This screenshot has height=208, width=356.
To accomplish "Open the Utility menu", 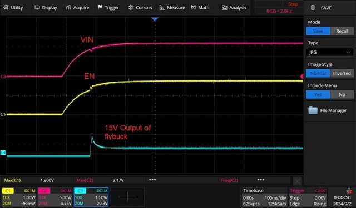I will pos(13,7).
